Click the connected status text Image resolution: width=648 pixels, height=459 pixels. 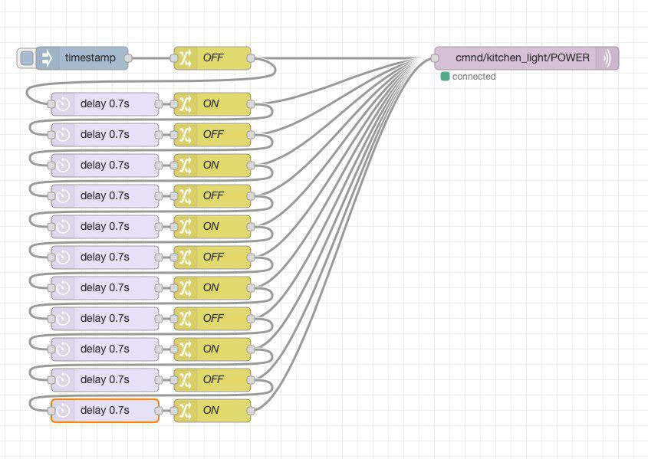pyautogui.click(x=474, y=77)
